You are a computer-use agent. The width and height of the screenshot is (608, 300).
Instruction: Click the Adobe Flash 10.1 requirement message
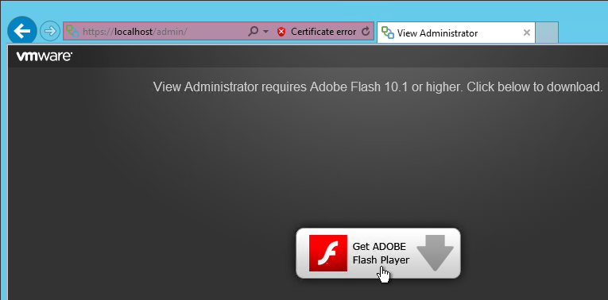click(x=378, y=87)
